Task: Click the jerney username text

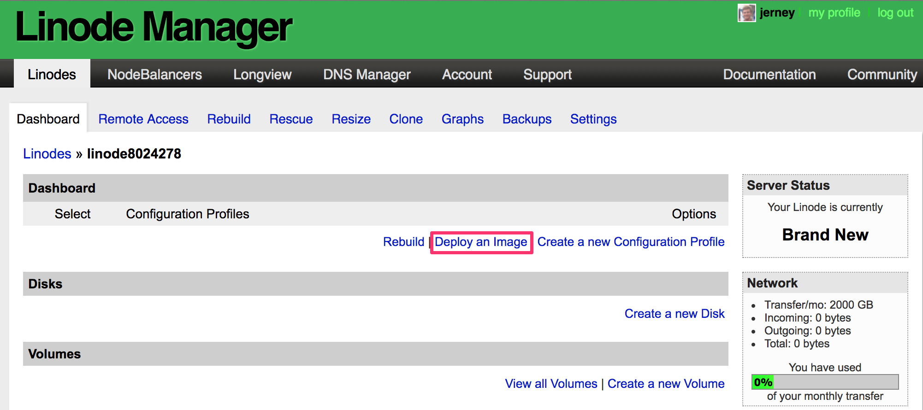Action: (x=777, y=13)
